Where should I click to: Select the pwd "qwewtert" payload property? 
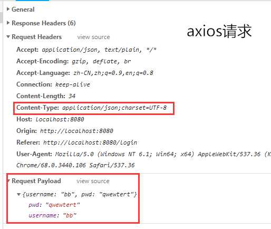pyautogui.click(x=54, y=205)
